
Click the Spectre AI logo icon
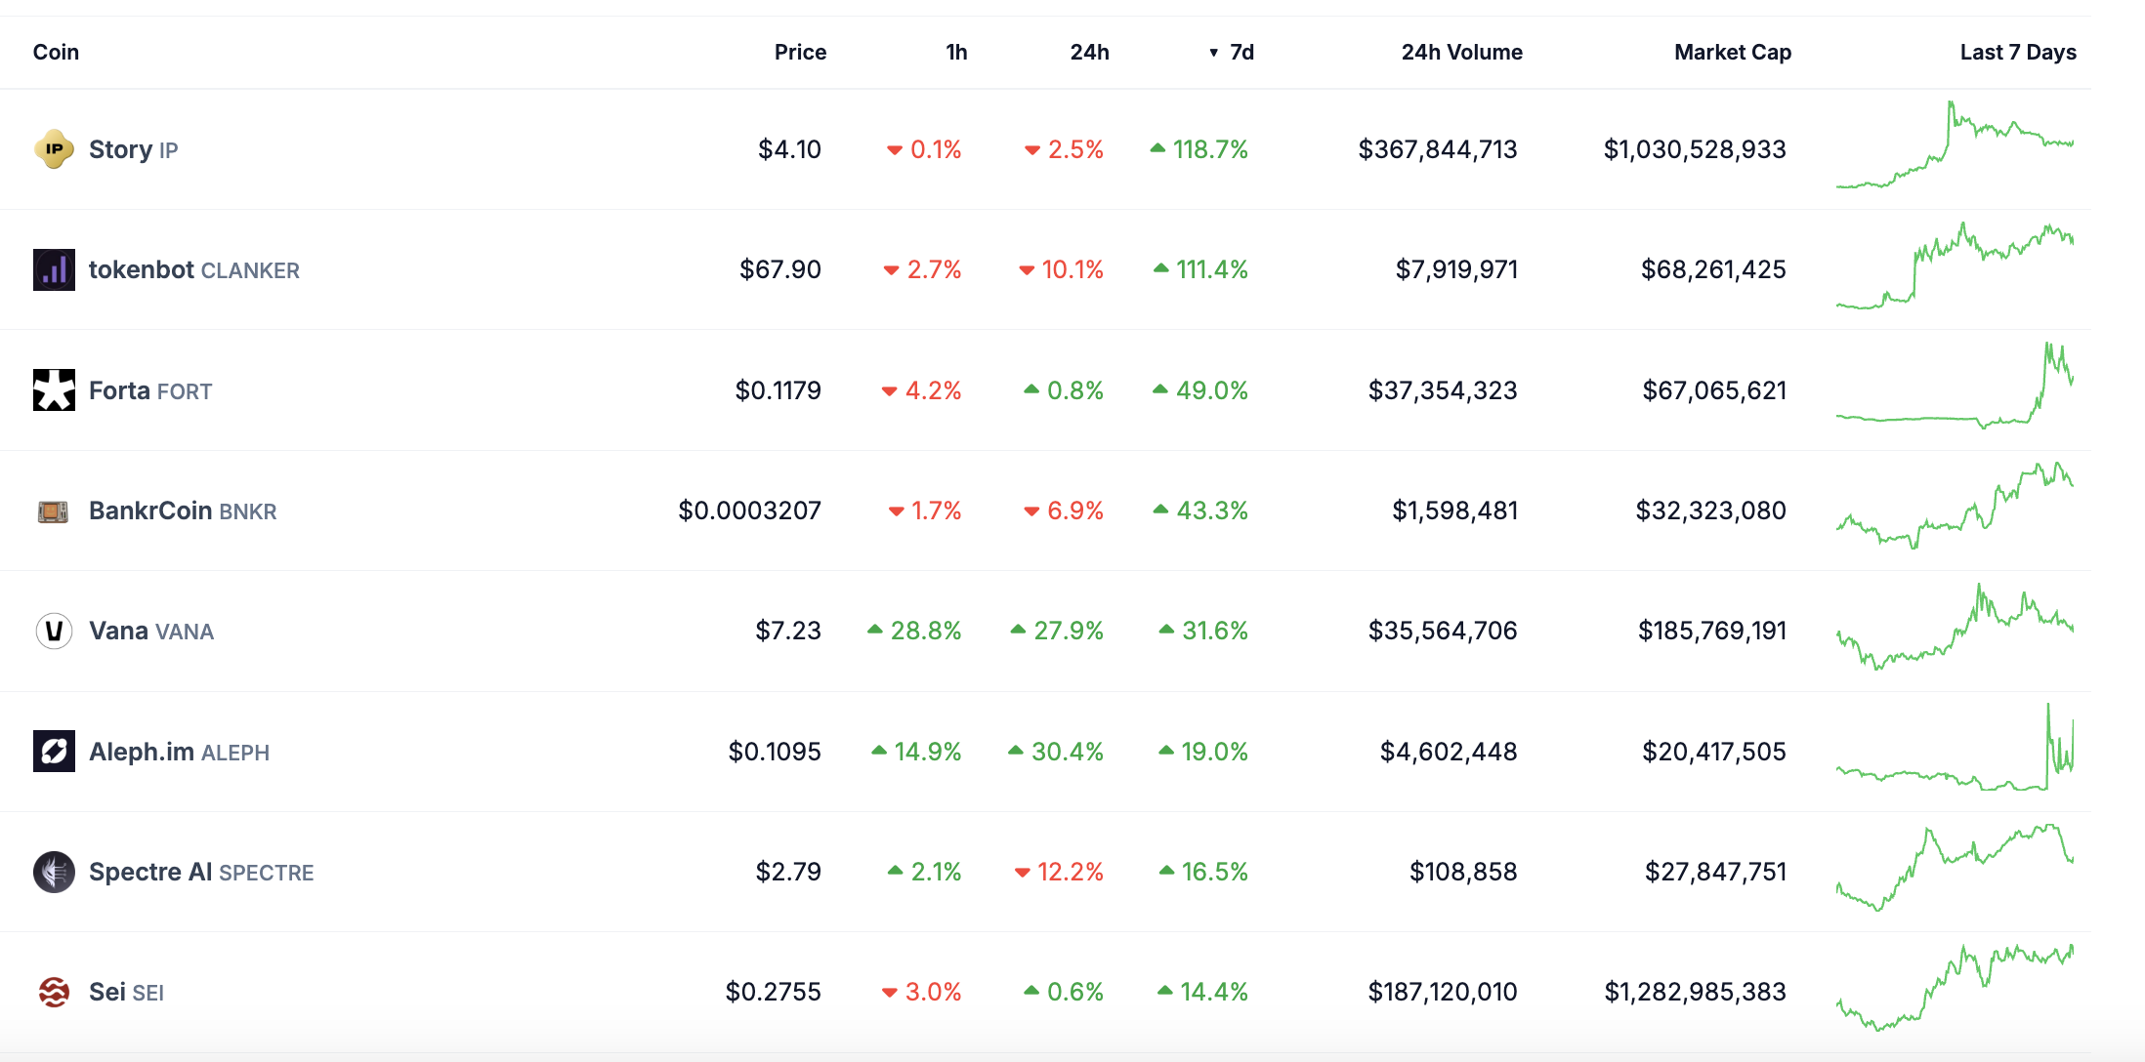(54, 872)
